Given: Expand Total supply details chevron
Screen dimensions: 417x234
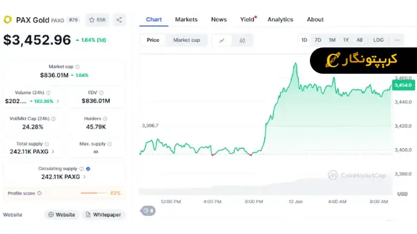Looking at the screenshot, I should [x=53, y=151].
